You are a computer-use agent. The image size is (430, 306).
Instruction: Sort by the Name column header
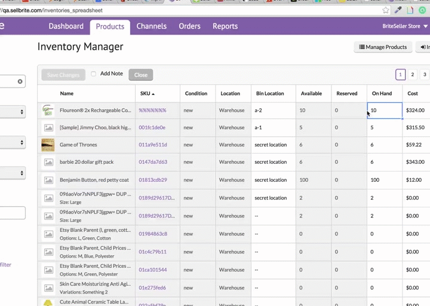coord(67,94)
